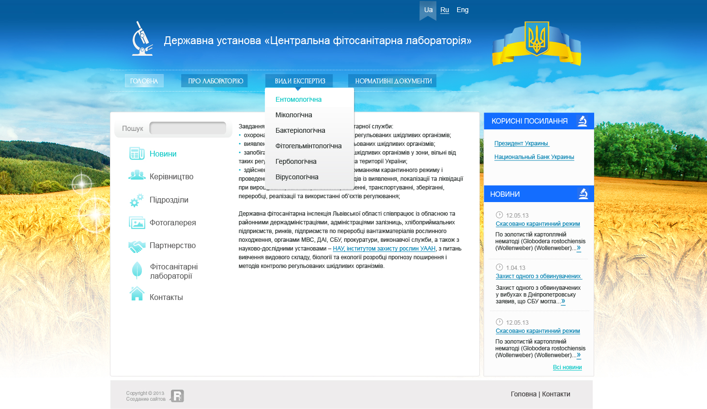The height and width of the screenshot is (409, 707).
Task: Click the picture icon beside Фотогалерея
Action: (137, 223)
